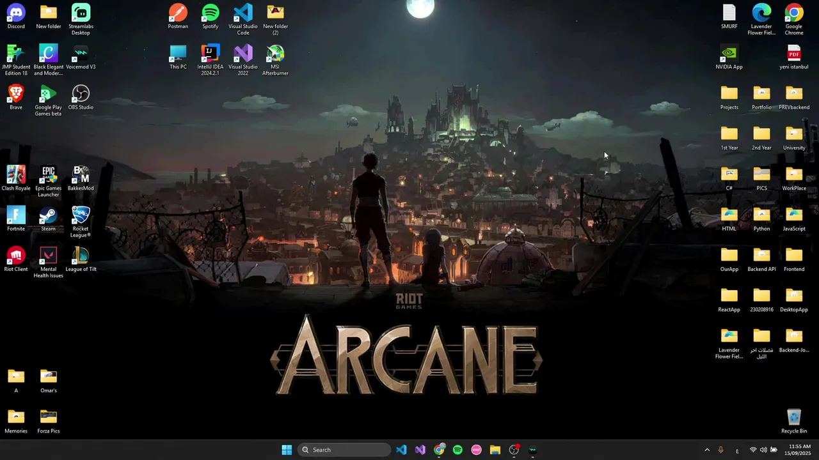Select the PICS folder

(x=761, y=178)
